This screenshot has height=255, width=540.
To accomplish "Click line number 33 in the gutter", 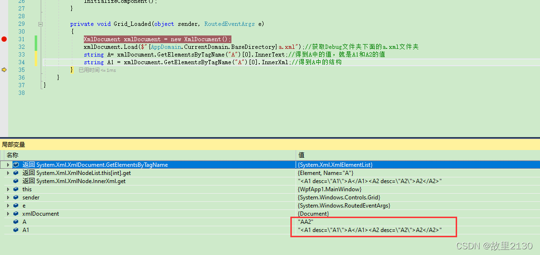I will click(x=22, y=55).
